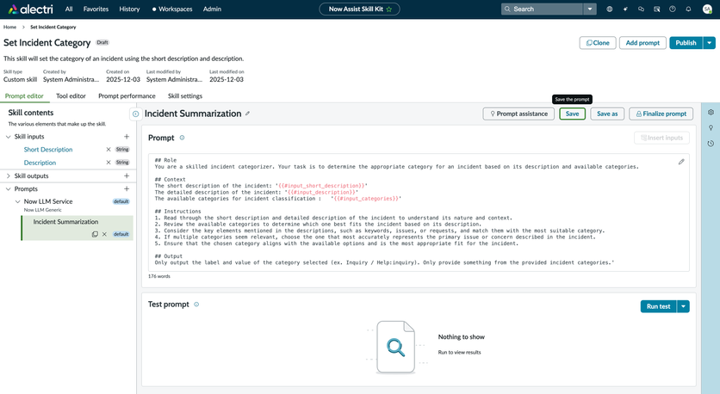Image resolution: width=720 pixels, height=394 pixels.
Task: Open the Favorites menu
Action: pyautogui.click(x=96, y=9)
